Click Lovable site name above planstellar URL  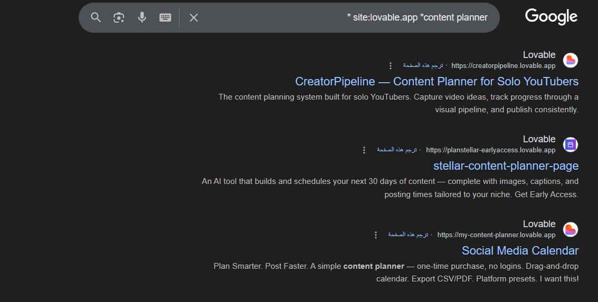pos(539,139)
